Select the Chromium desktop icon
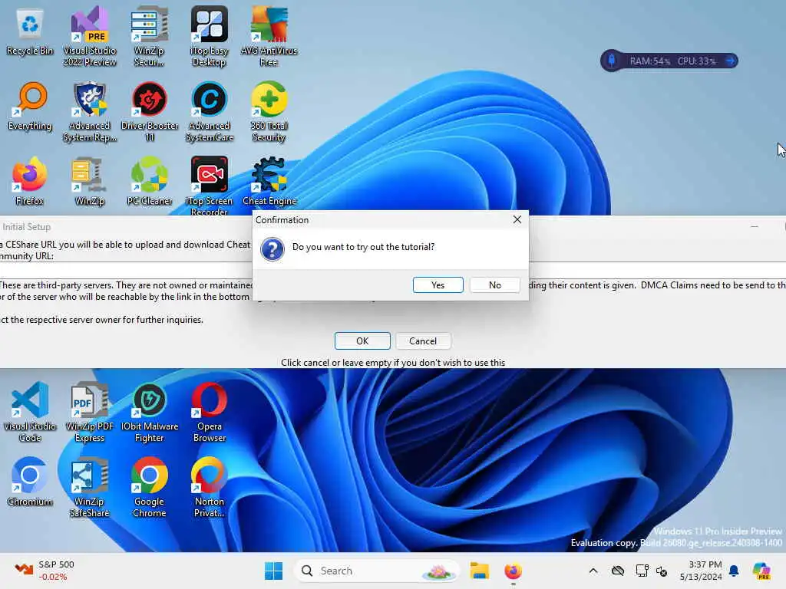The height and width of the screenshot is (589, 786). 30,483
